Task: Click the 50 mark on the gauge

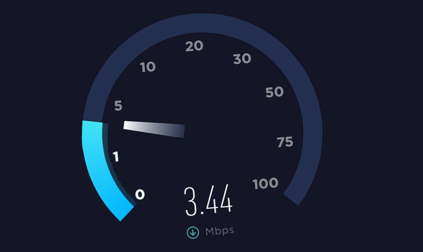Action: click(x=274, y=92)
